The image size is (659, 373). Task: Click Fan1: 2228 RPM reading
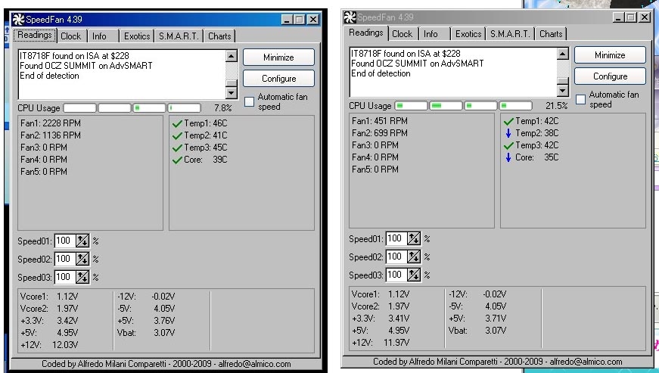[x=51, y=123]
